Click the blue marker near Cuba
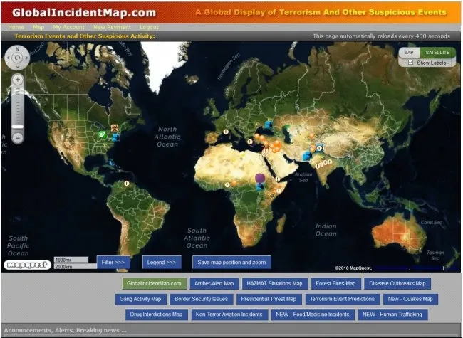This screenshot has height=338, width=463. coord(111,162)
